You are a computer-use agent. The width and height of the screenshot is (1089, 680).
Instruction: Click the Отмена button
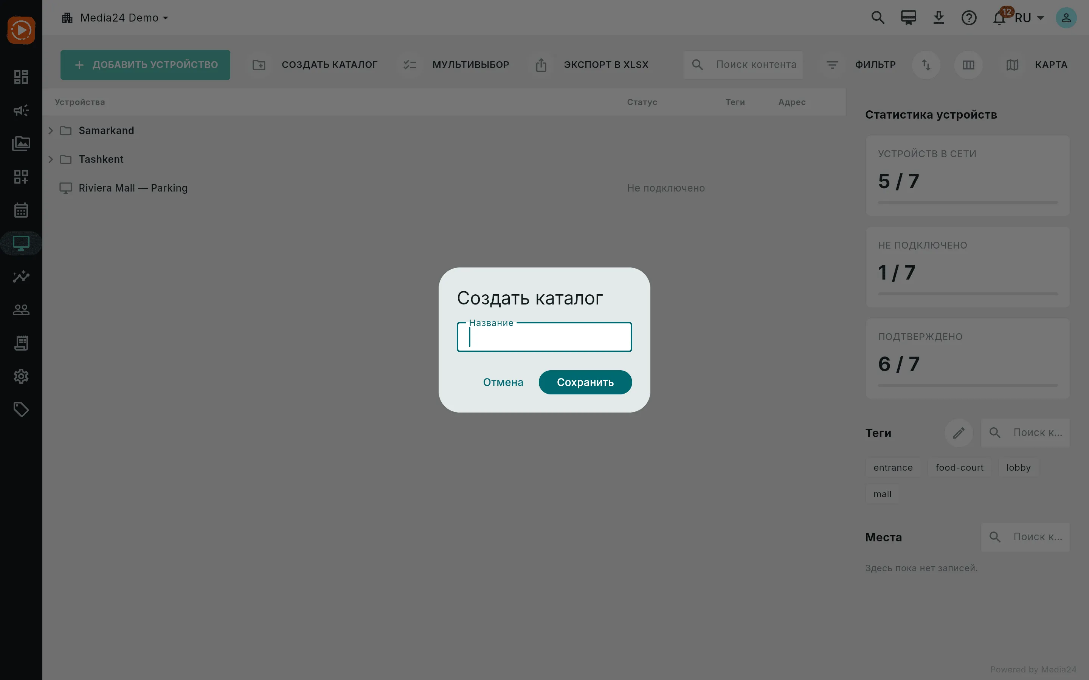[x=503, y=382]
